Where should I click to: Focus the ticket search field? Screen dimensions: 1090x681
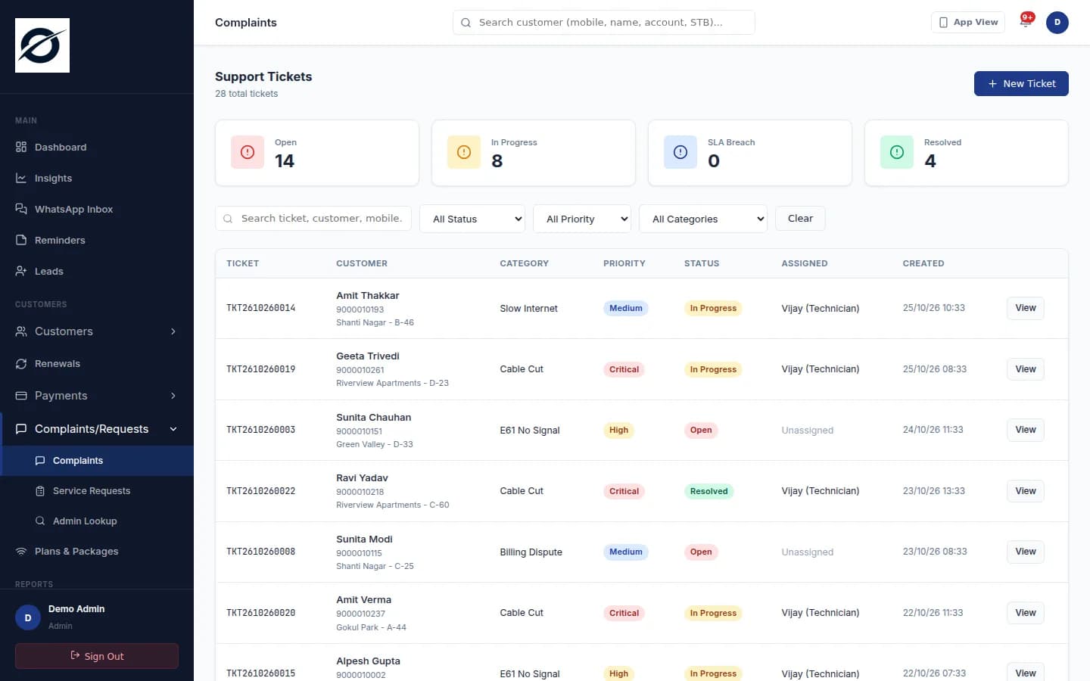313,218
